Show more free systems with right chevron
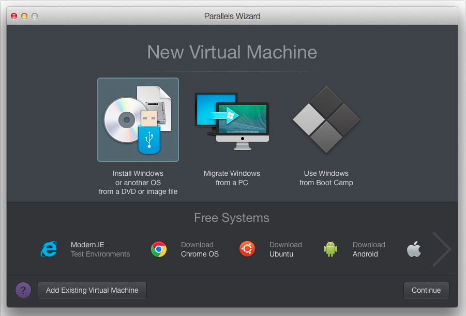The image size is (466, 316). pos(442,249)
